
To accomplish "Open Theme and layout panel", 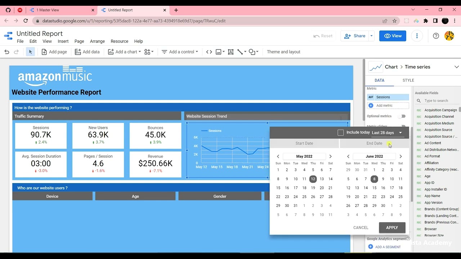I will [x=283, y=52].
